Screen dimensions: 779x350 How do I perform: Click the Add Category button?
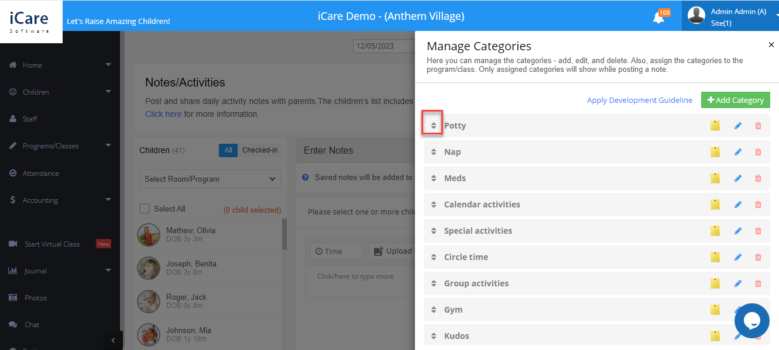coord(736,100)
